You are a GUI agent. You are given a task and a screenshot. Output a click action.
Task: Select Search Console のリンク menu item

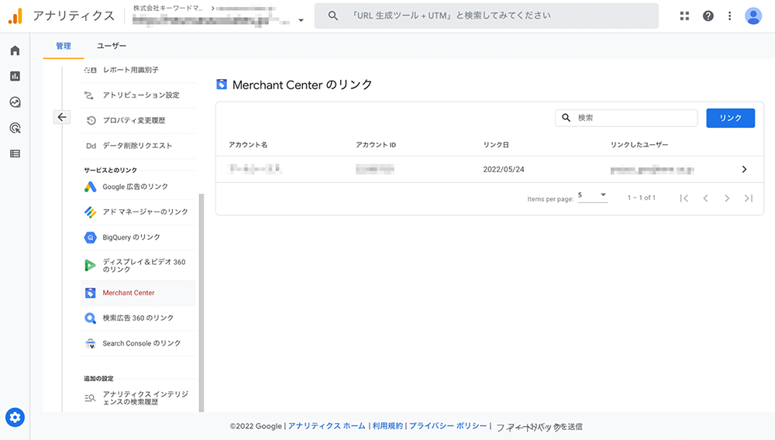[139, 343]
